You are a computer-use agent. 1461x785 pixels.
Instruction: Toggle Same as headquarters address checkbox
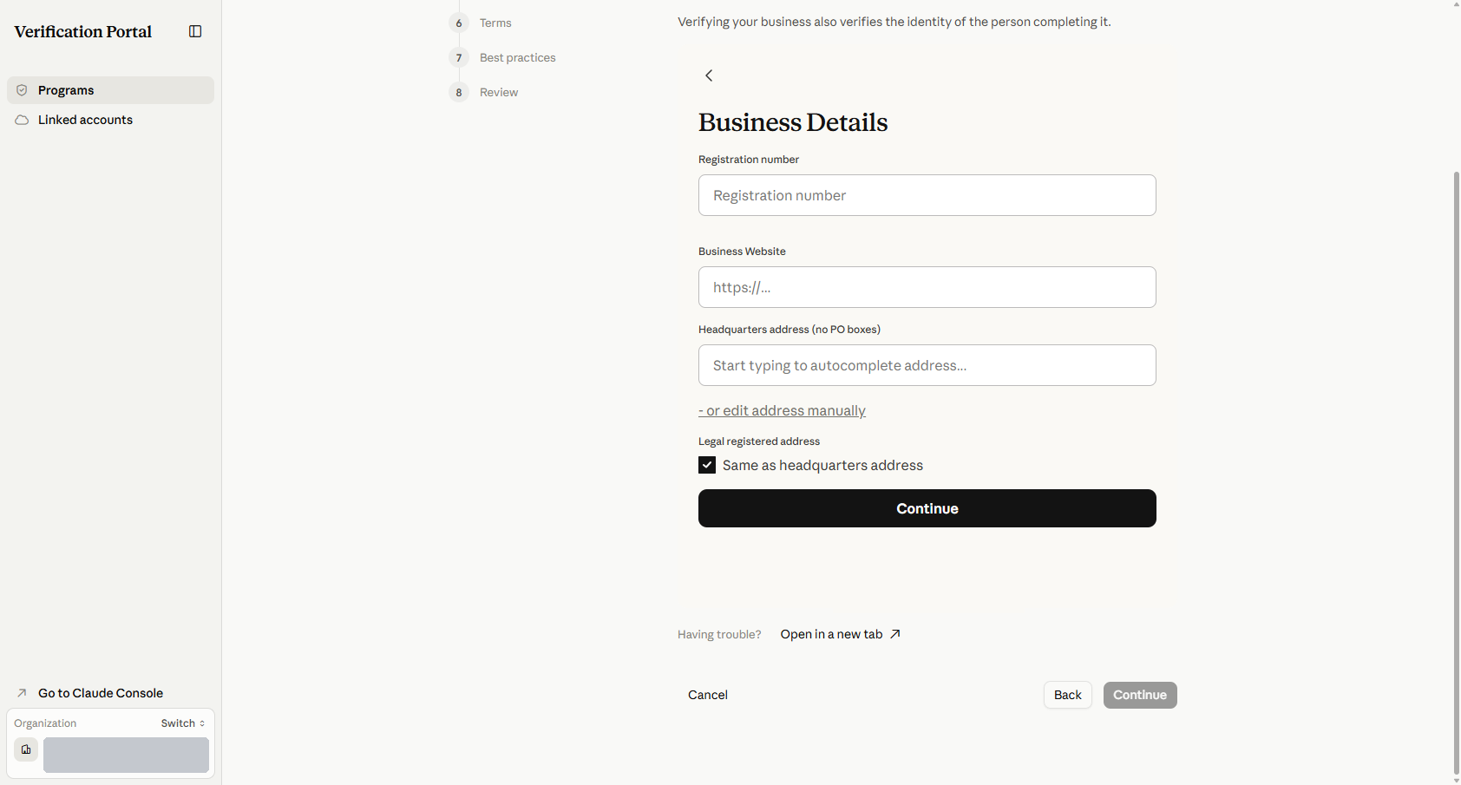(x=707, y=465)
